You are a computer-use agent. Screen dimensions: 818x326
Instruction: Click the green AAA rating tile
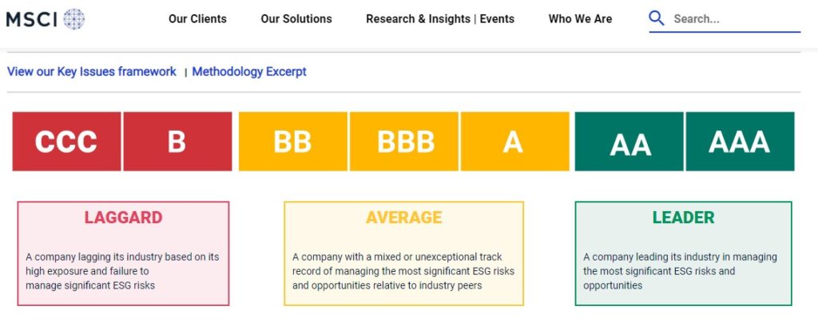tap(741, 141)
